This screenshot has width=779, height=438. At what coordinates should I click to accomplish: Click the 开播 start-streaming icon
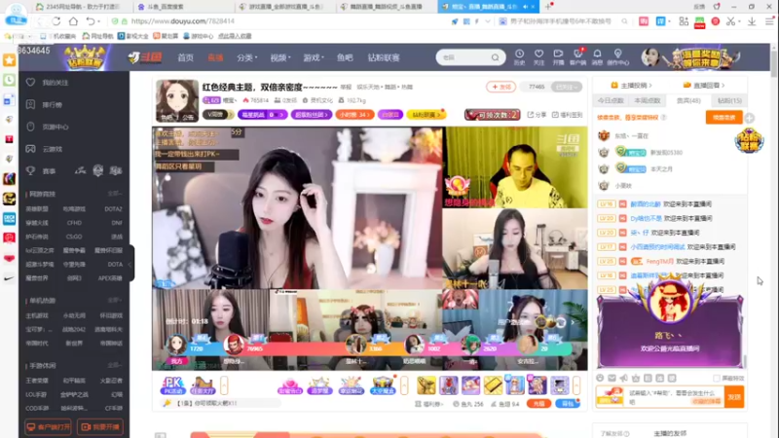click(558, 57)
